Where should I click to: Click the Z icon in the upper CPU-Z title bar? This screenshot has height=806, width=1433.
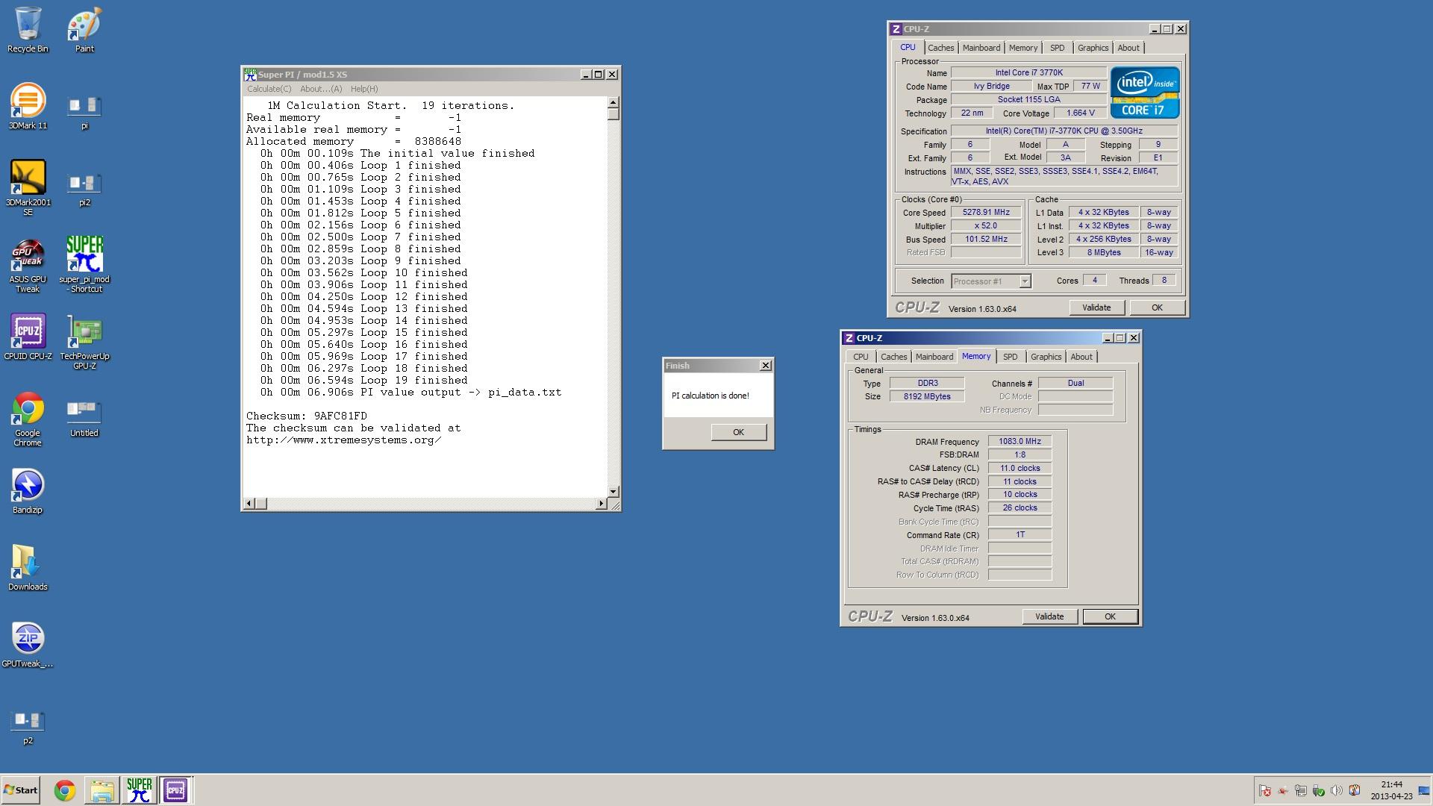896,29
